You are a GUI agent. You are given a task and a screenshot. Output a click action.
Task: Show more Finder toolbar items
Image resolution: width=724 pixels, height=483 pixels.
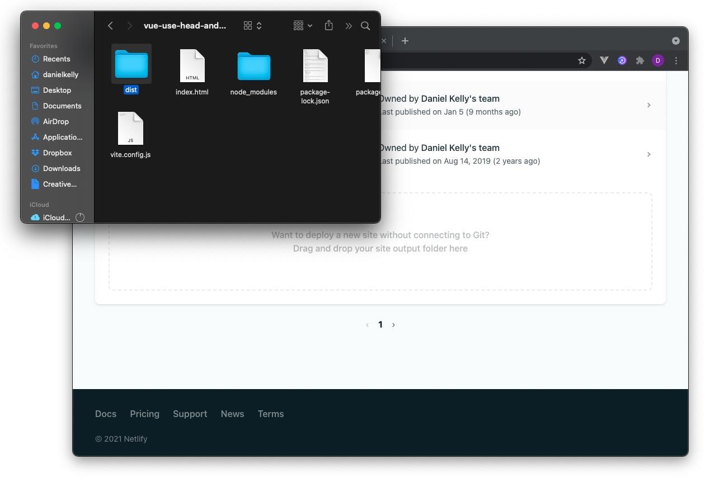point(349,26)
